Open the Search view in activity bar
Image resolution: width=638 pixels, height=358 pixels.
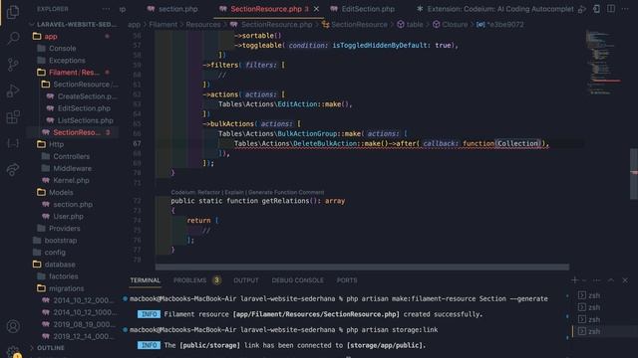tap(13, 38)
